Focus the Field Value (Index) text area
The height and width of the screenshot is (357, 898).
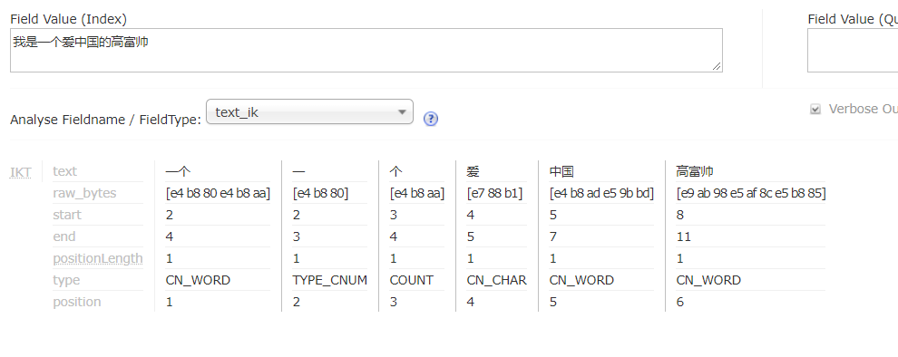click(x=366, y=51)
